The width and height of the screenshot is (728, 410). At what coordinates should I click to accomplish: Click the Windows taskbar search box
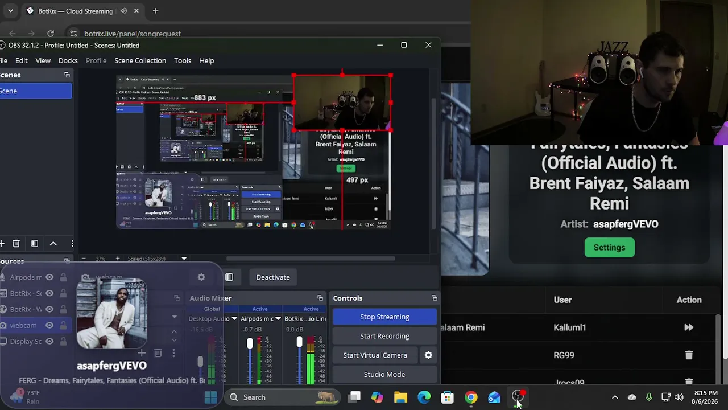(x=283, y=397)
